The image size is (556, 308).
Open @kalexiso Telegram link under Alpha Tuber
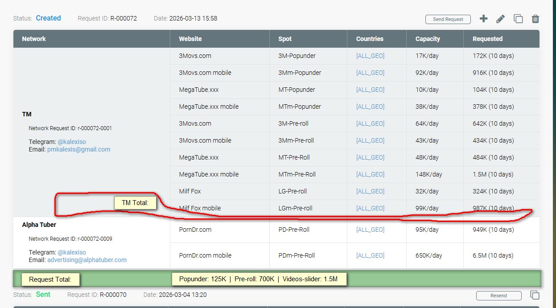[x=72, y=252]
